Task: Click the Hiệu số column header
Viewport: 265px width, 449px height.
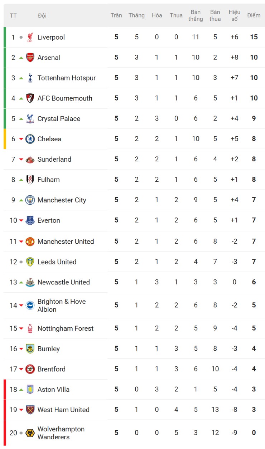Action: (x=234, y=15)
